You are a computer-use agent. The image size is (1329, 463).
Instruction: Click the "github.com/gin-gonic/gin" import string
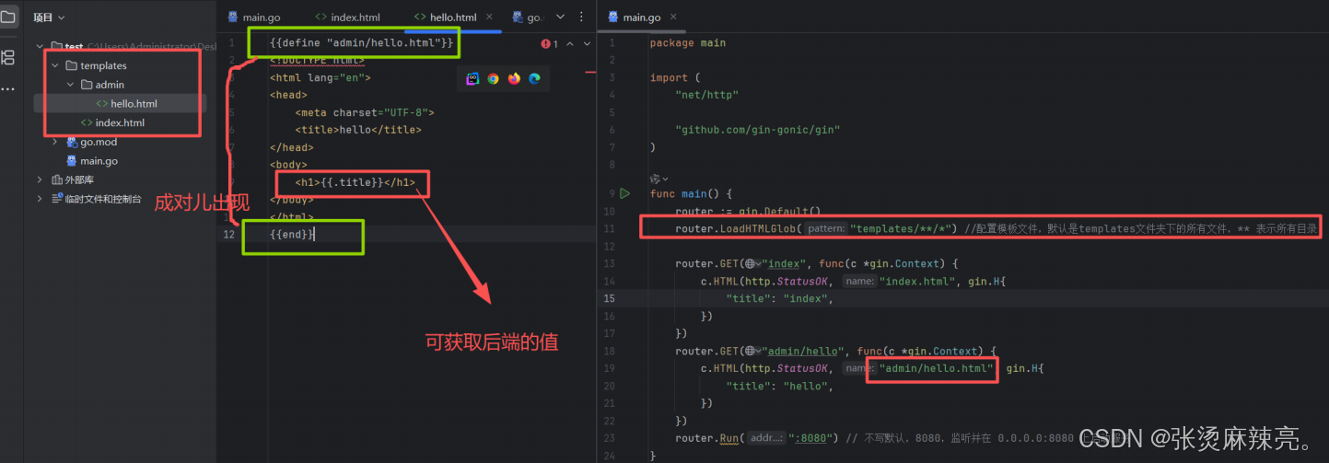tap(757, 130)
